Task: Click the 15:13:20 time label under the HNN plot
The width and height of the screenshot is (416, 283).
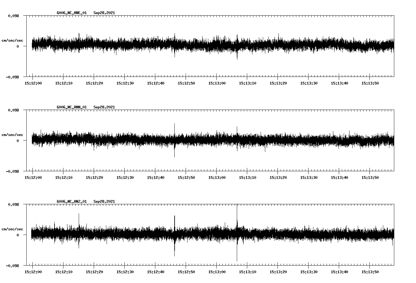Action: click(278, 177)
